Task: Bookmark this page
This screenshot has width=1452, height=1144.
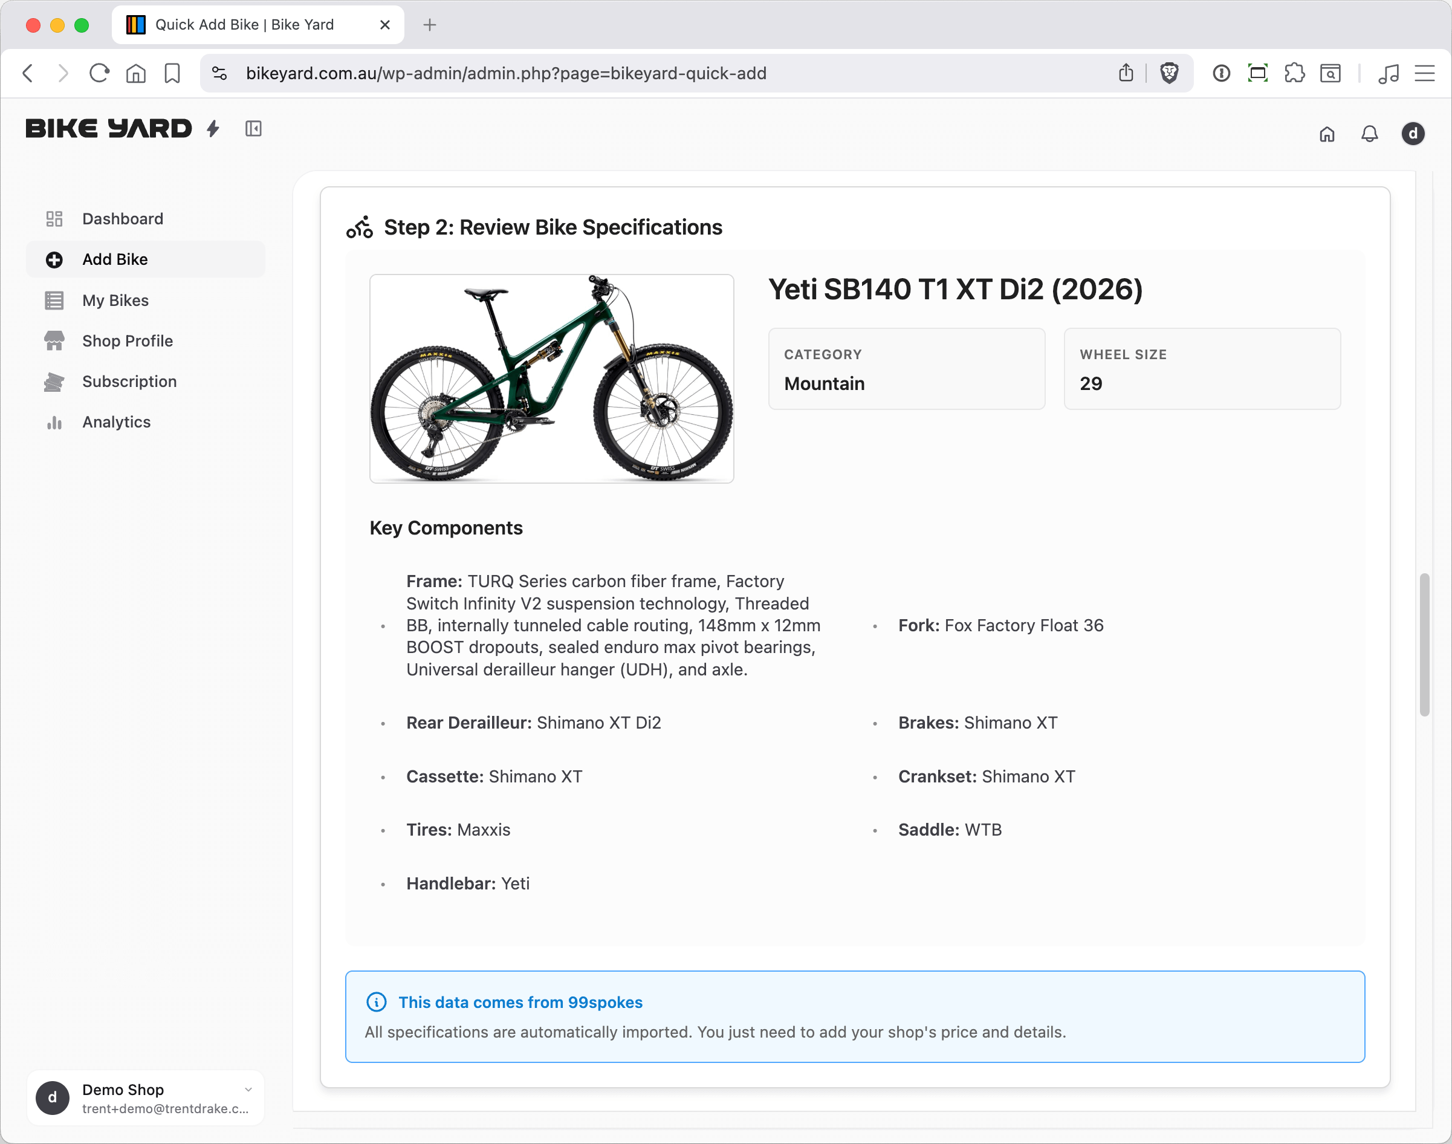Action: (x=172, y=73)
